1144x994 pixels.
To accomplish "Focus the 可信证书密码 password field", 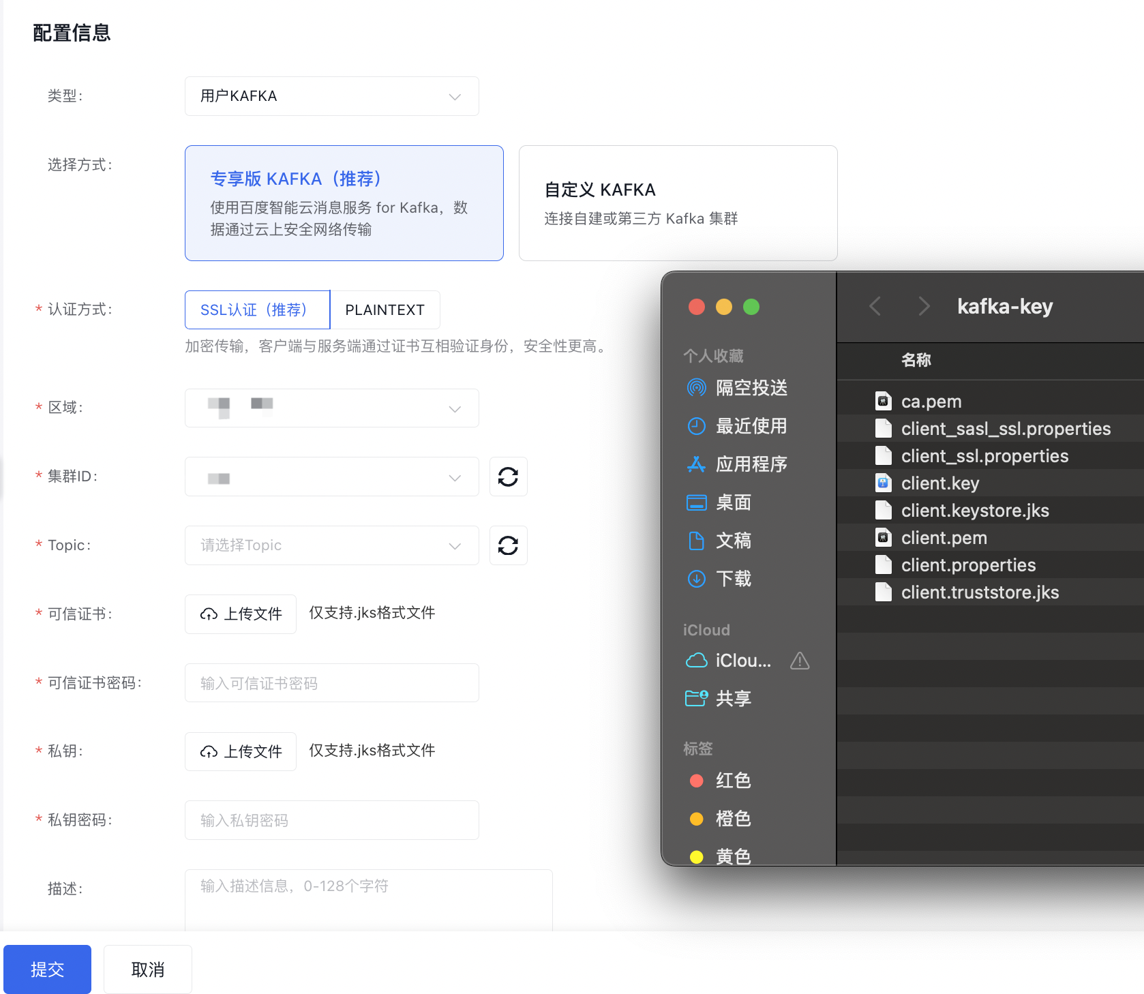I will pos(332,683).
